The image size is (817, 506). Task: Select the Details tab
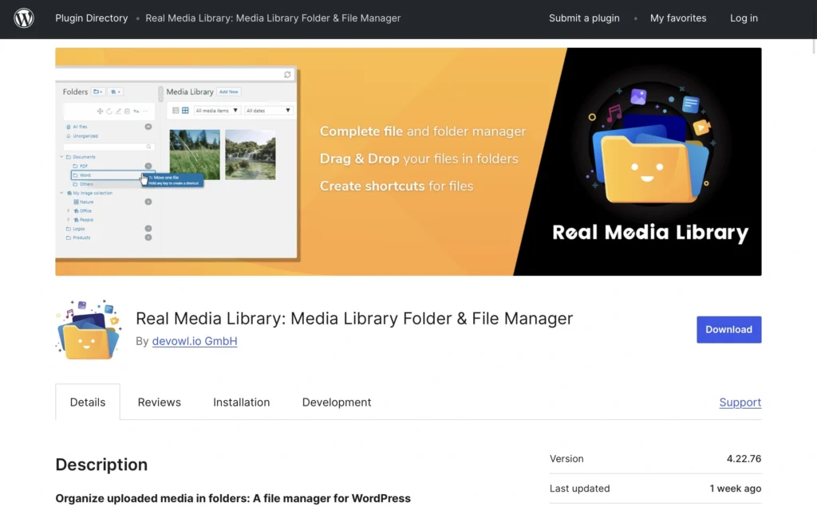pyautogui.click(x=88, y=402)
